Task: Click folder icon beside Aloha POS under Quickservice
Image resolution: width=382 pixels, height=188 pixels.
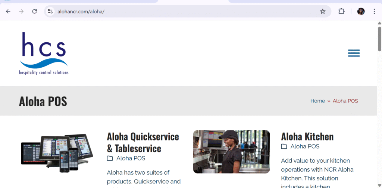Action: [x=110, y=158]
